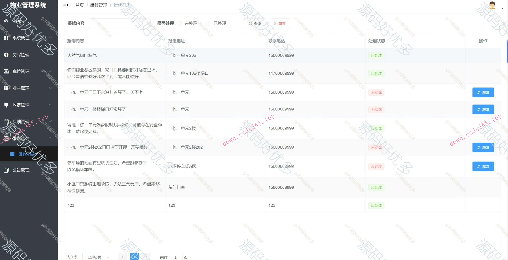This screenshot has width=508, height=260.
Task: Click the user avatar at top right
Action: [x=492, y=5]
